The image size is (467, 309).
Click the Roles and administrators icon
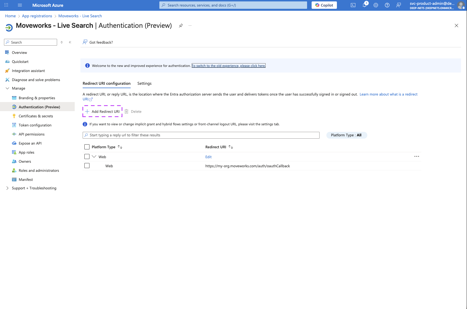pyautogui.click(x=14, y=170)
